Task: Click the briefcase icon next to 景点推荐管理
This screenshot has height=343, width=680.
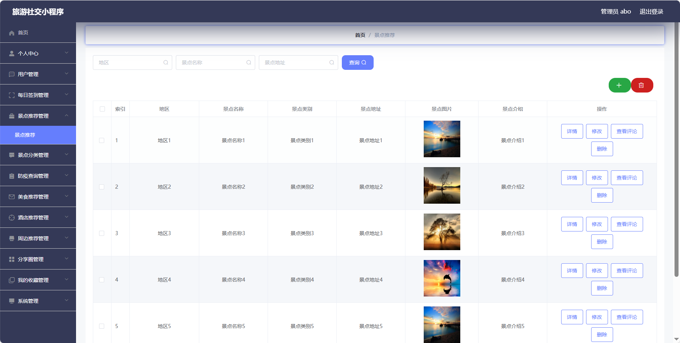Action: (12, 116)
